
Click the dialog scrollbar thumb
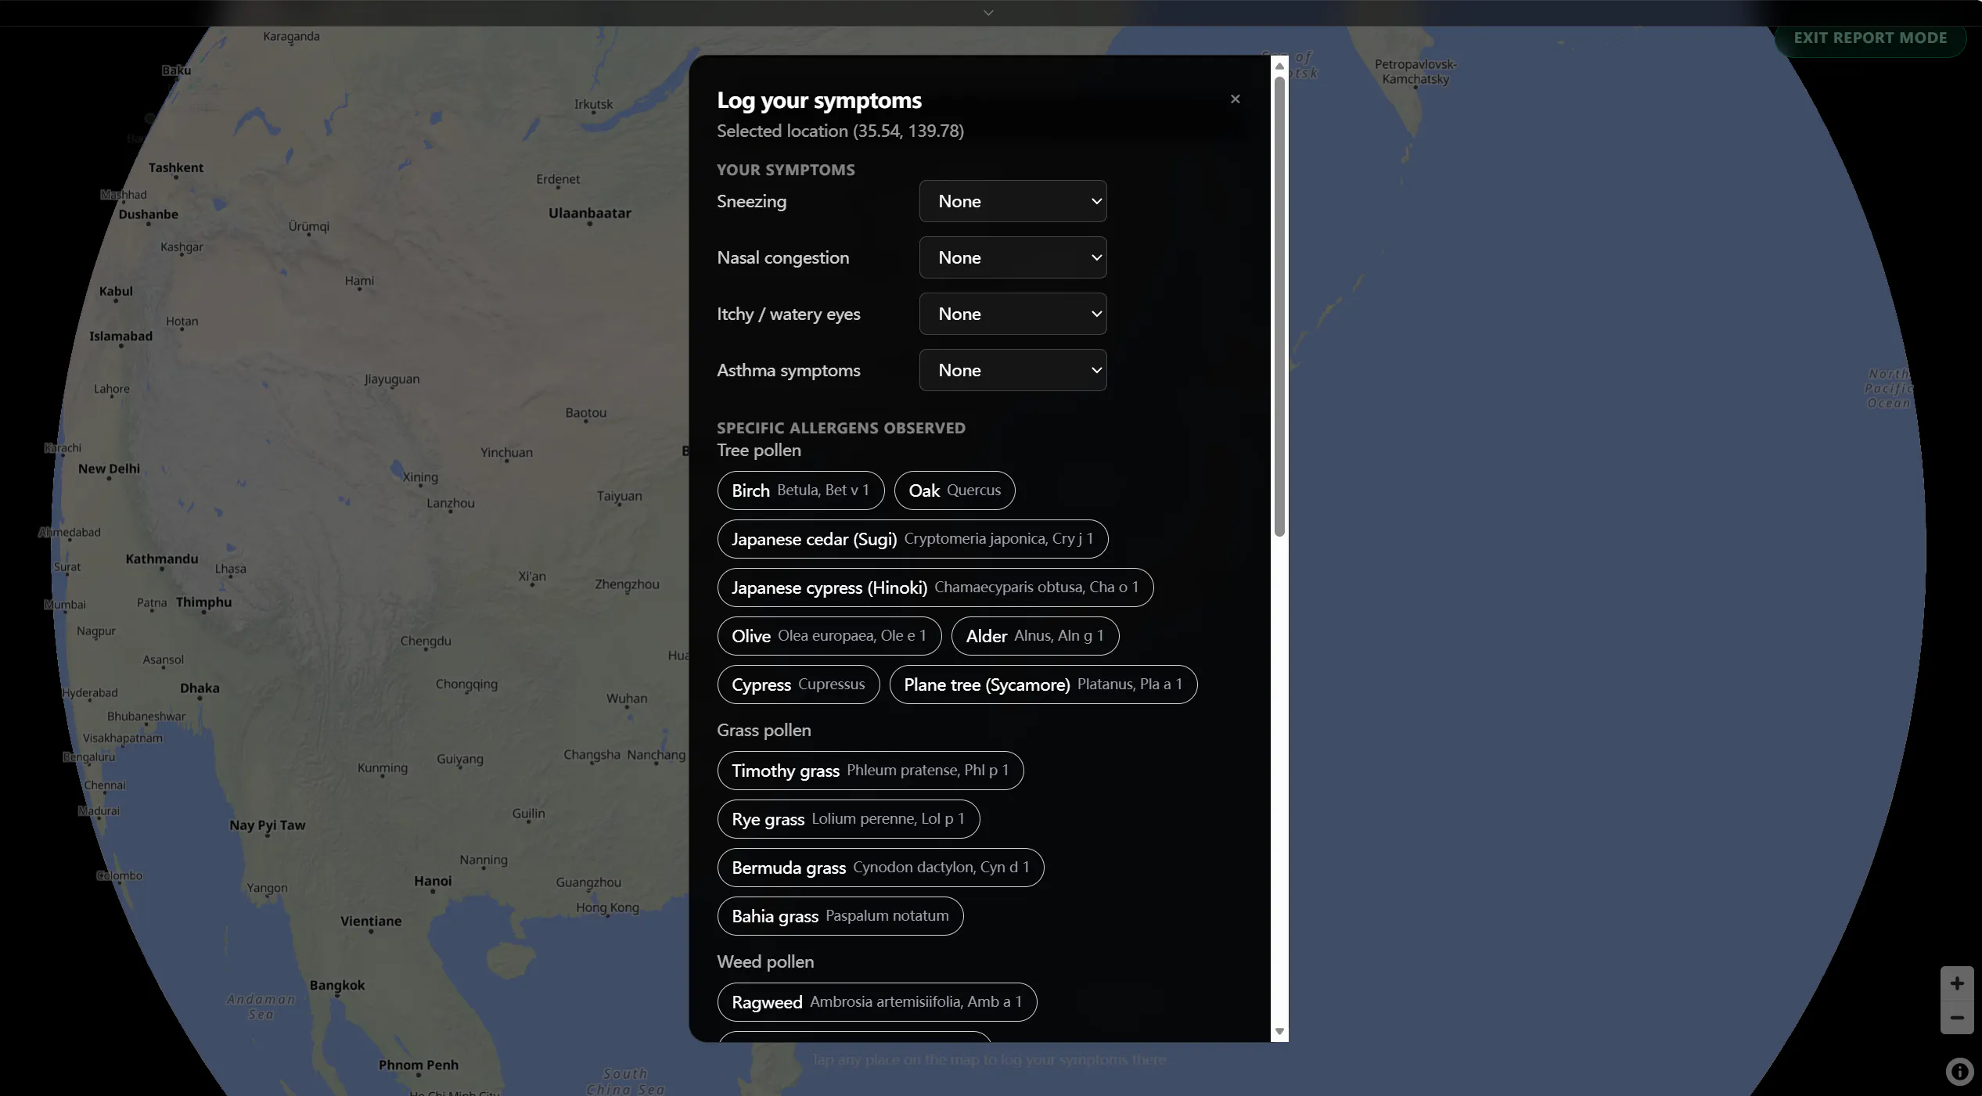1279,307
